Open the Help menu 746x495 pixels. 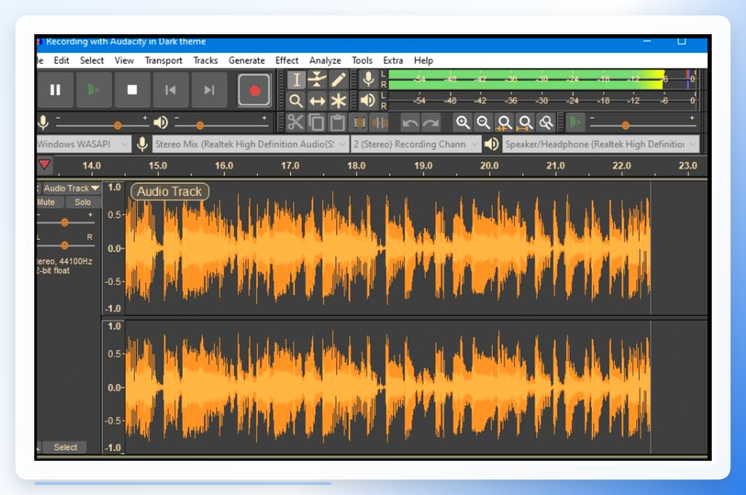[x=423, y=60]
